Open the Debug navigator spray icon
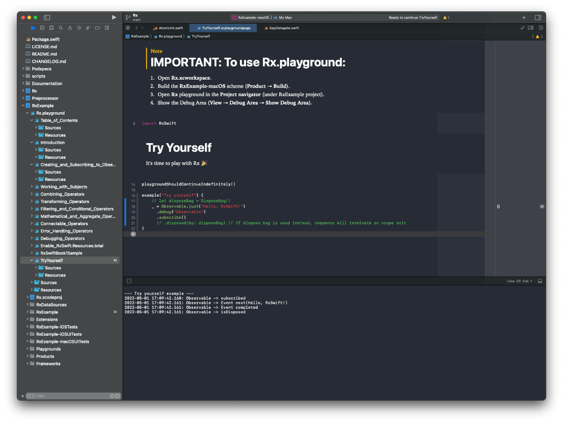Screen dimensions: 563x423 pyautogui.click(x=88, y=28)
